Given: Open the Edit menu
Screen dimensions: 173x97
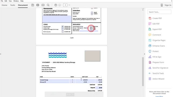Looking at the screenshot, I should pos(6,1).
